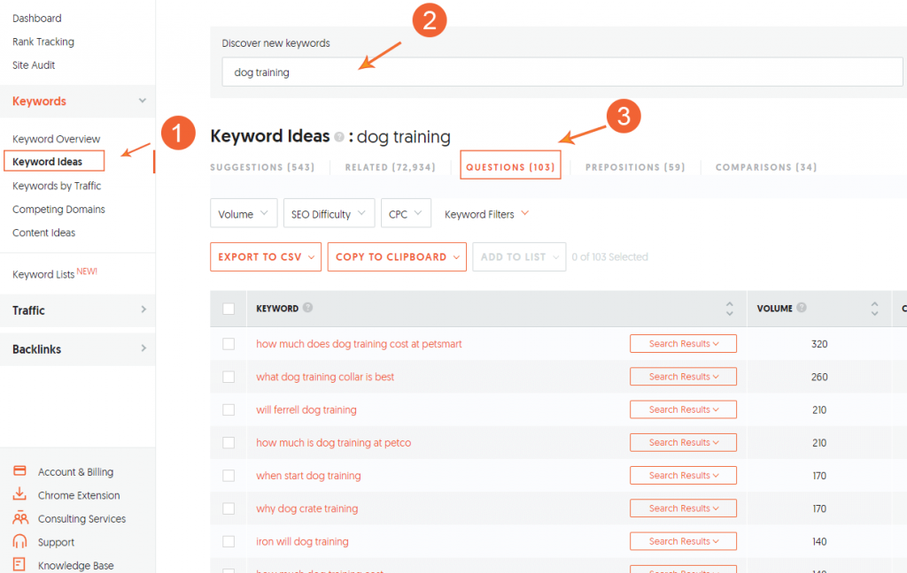
Task: Collapse the Keywords sidebar section
Action: (x=78, y=101)
